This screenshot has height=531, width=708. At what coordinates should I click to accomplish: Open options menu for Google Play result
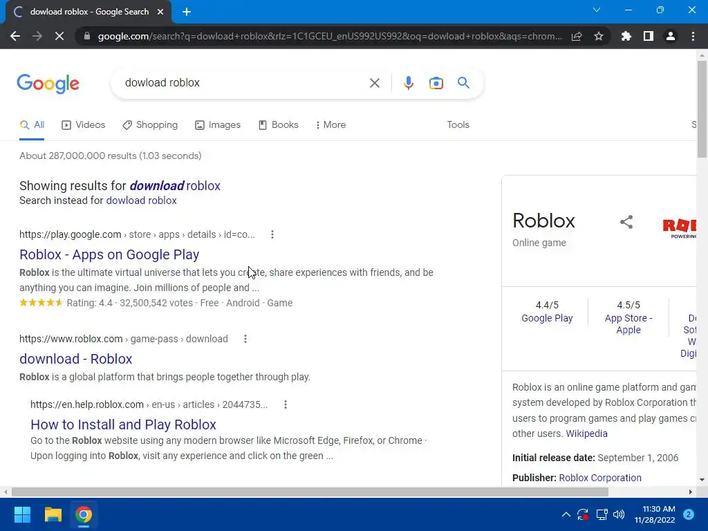(272, 234)
